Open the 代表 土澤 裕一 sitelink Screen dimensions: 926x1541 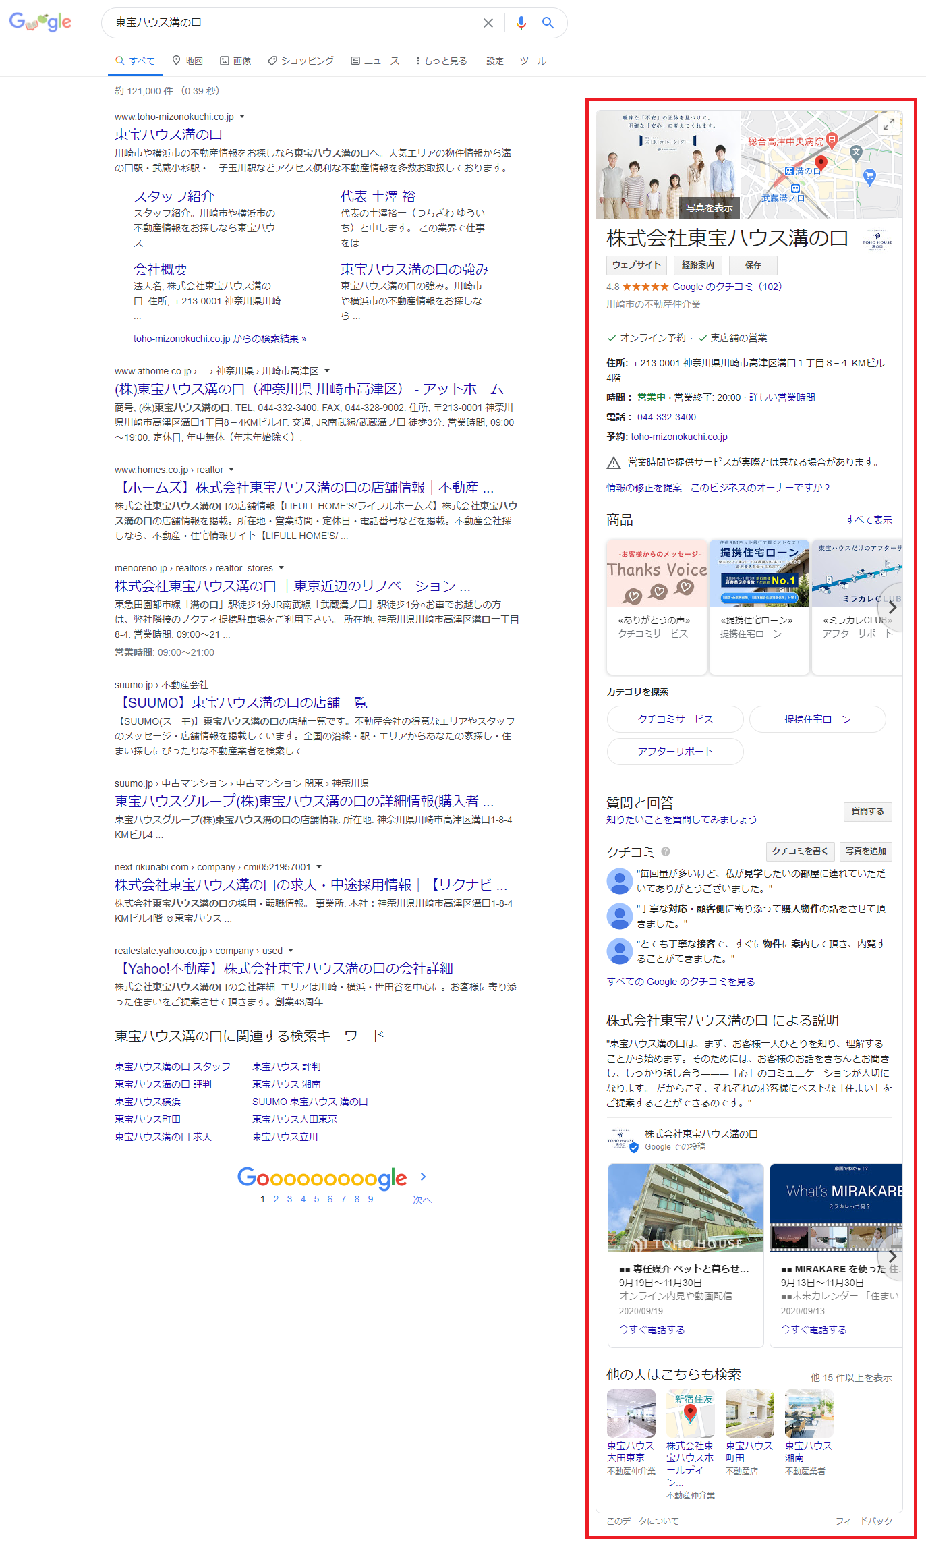coord(384,196)
